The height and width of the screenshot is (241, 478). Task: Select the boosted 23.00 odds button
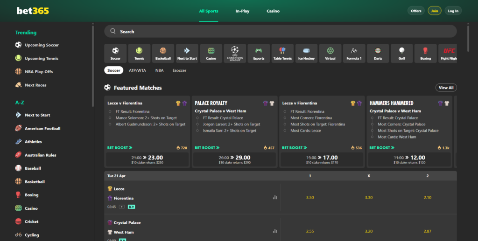(147, 159)
